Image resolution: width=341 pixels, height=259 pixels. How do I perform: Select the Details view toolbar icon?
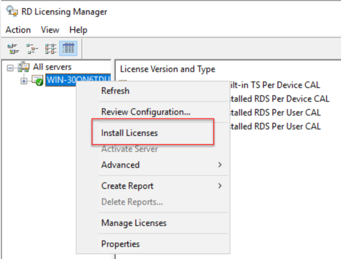click(x=68, y=48)
